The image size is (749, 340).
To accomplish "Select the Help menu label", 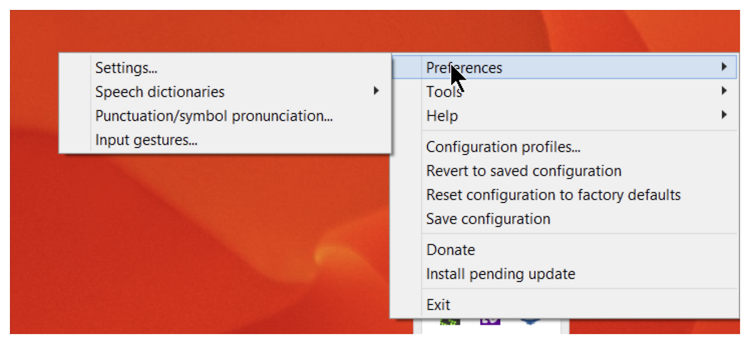I will click(x=442, y=116).
